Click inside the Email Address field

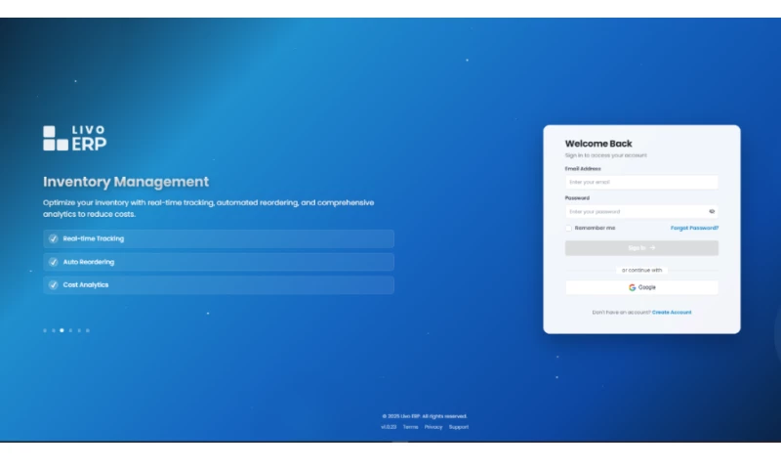pyautogui.click(x=641, y=182)
